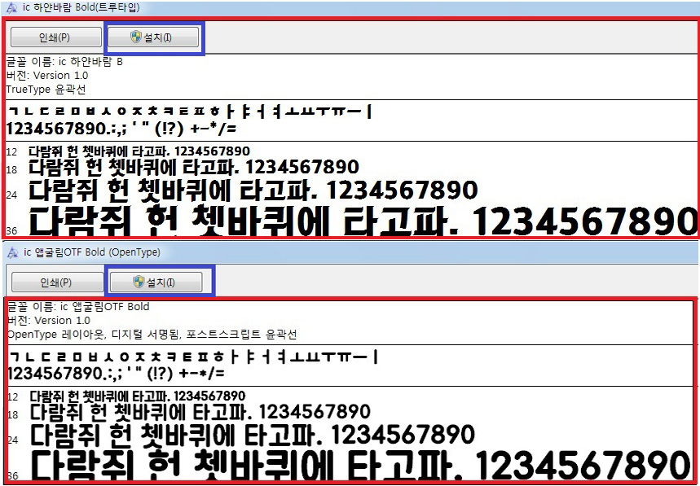Click the '24' size label in the ic 하얀바람 window

coord(11,195)
